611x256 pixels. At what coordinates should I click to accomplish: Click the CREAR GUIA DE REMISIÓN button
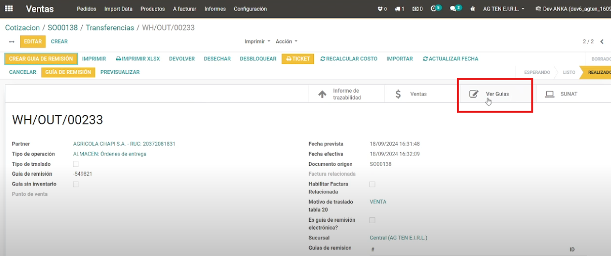click(41, 59)
